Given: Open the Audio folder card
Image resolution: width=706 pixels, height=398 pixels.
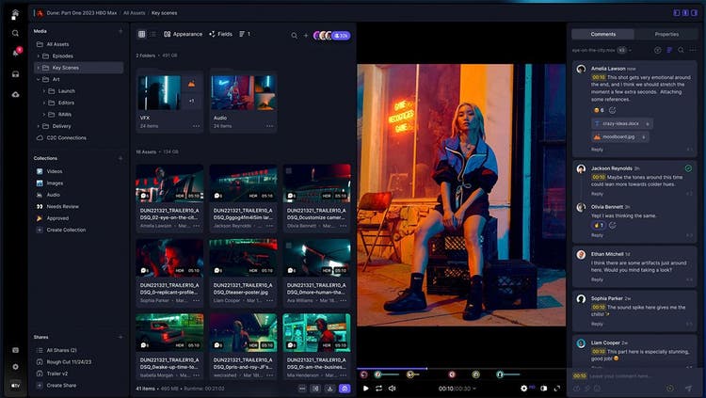Looking at the screenshot, I should (243, 102).
